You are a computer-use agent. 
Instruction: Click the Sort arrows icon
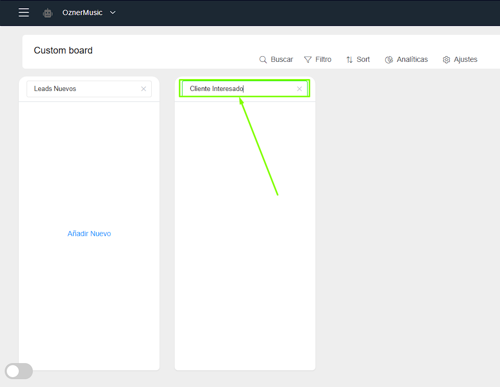pos(349,60)
